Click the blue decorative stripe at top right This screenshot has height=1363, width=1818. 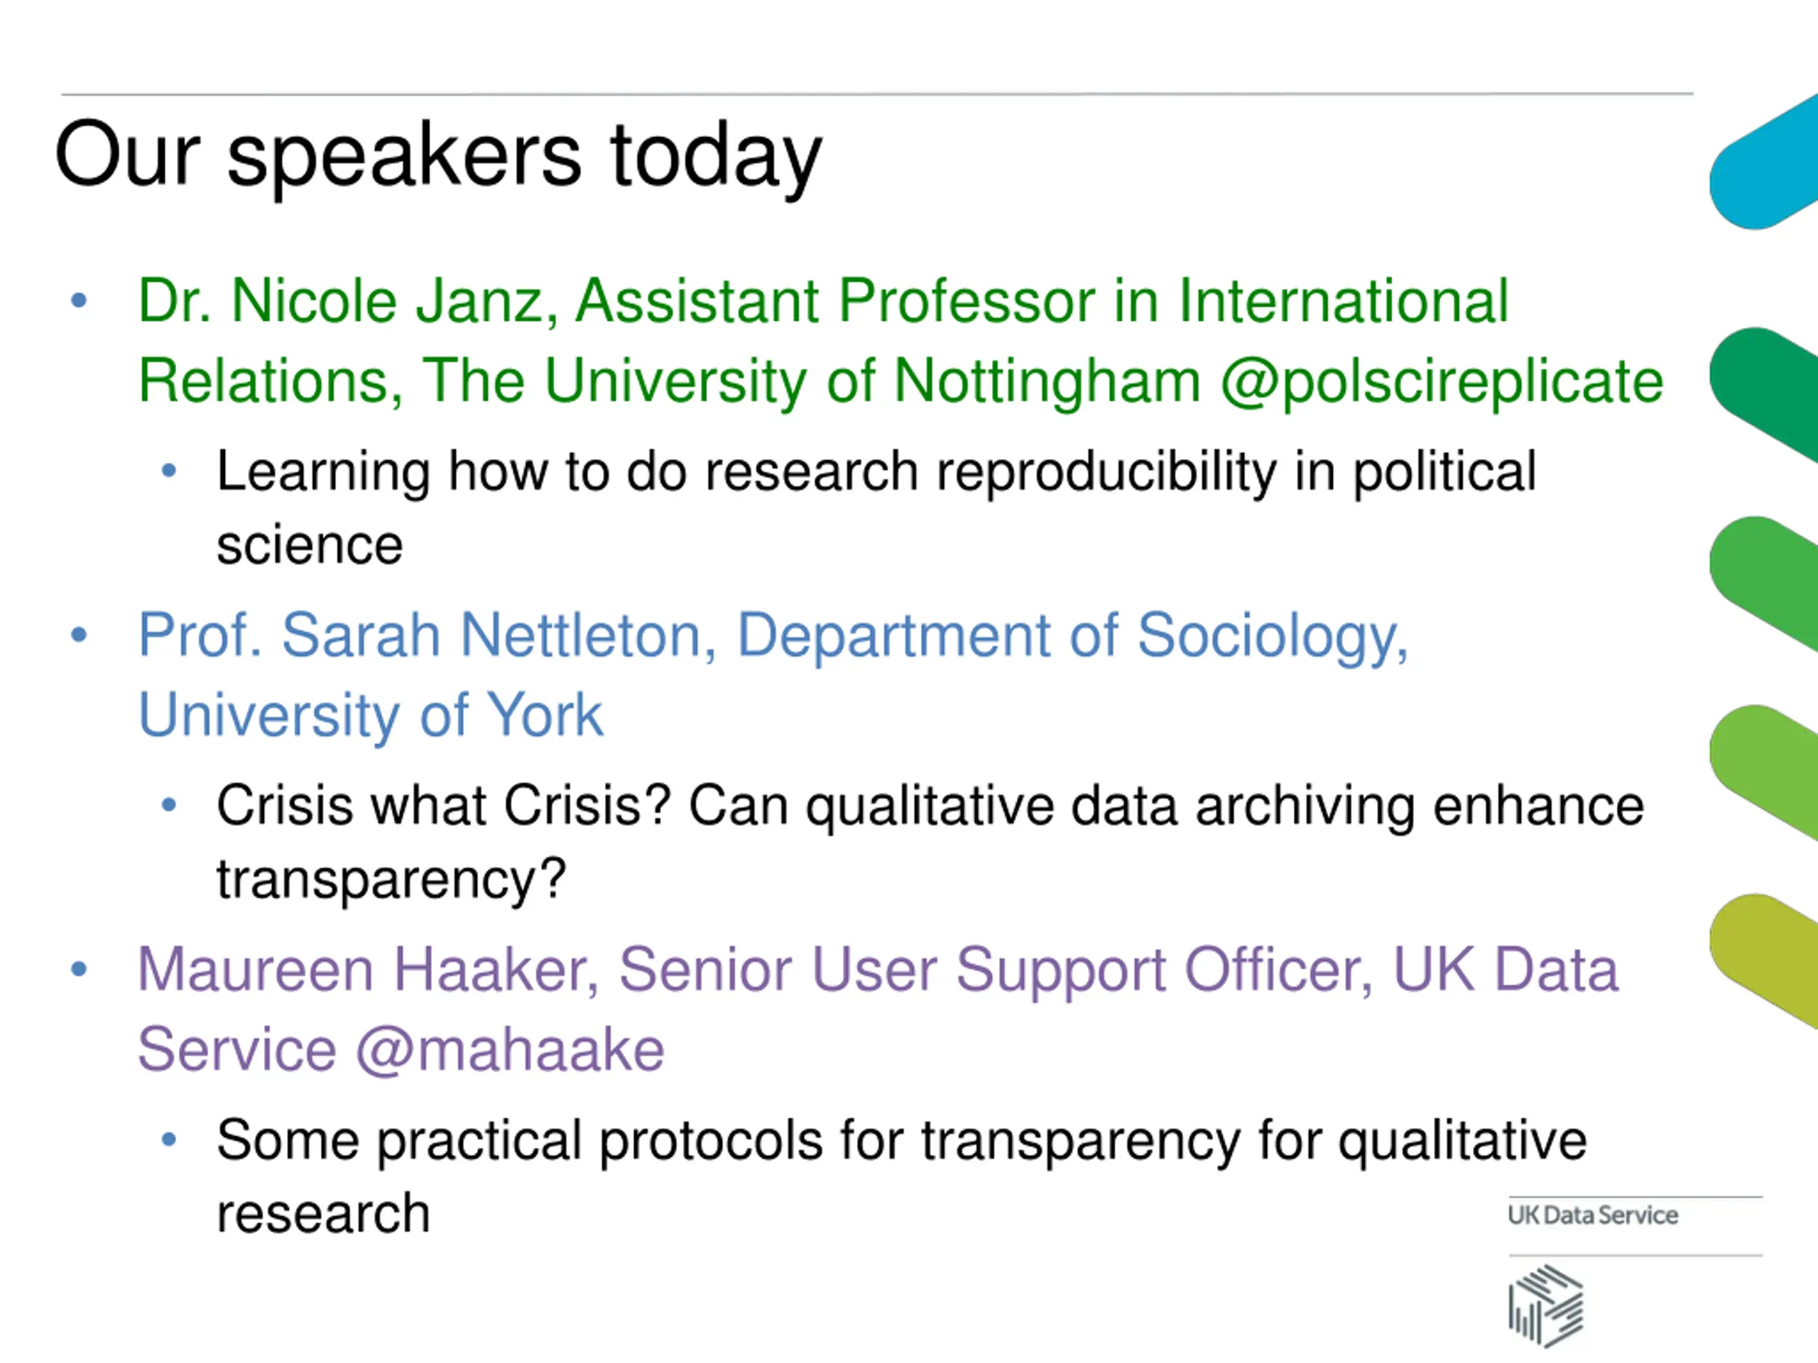pyautogui.click(x=1764, y=162)
